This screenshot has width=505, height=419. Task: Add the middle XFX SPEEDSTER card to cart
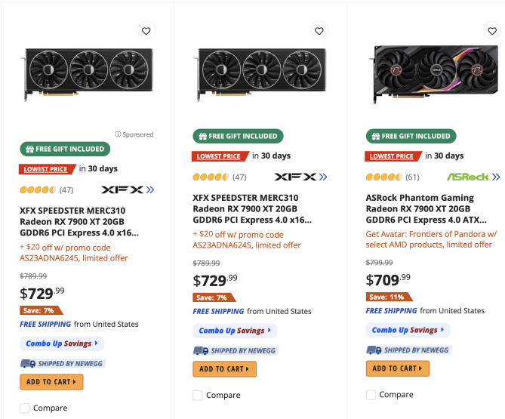pos(224,369)
